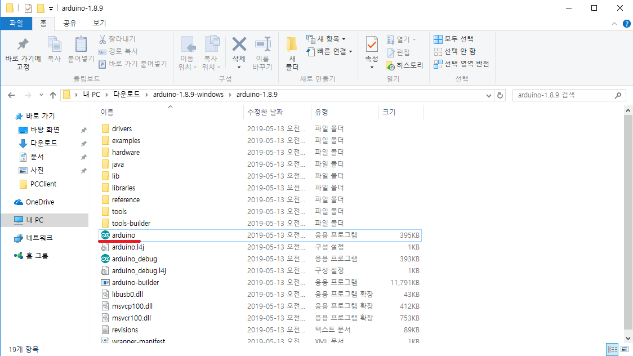Click 바로 가기 붙여넣기 paste shortcut

coord(133,64)
